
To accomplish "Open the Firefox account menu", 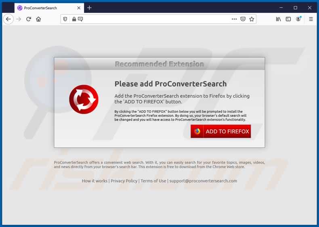I will [298, 19].
